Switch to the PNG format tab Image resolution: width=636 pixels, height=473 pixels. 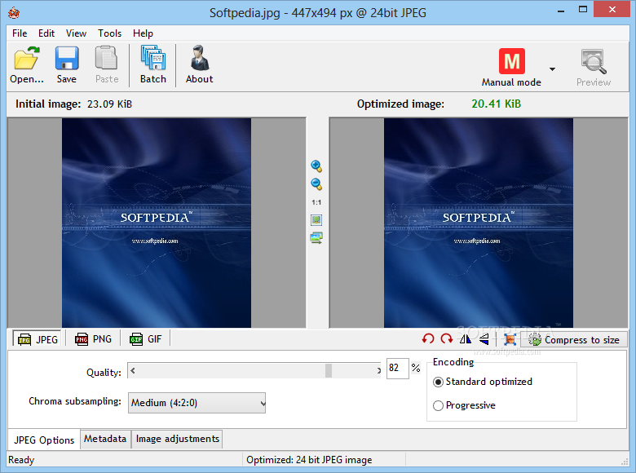pyautogui.click(x=93, y=338)
